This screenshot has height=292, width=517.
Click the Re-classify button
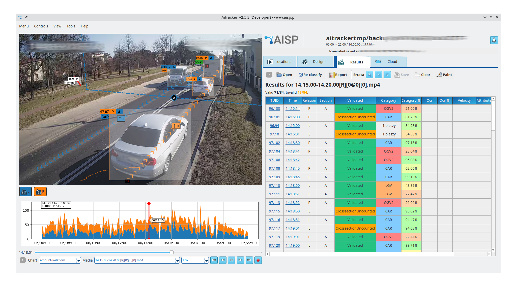310,75
